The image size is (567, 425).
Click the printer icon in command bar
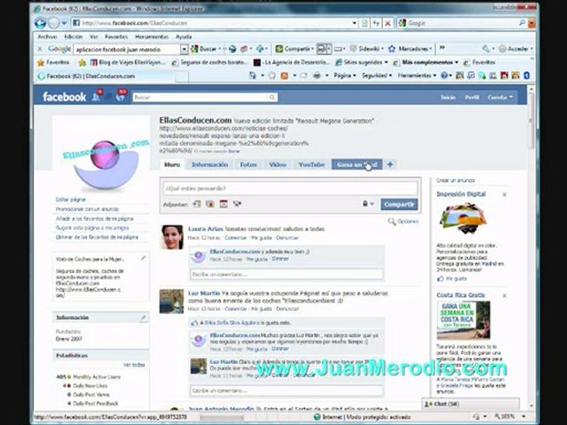(317, 76)
